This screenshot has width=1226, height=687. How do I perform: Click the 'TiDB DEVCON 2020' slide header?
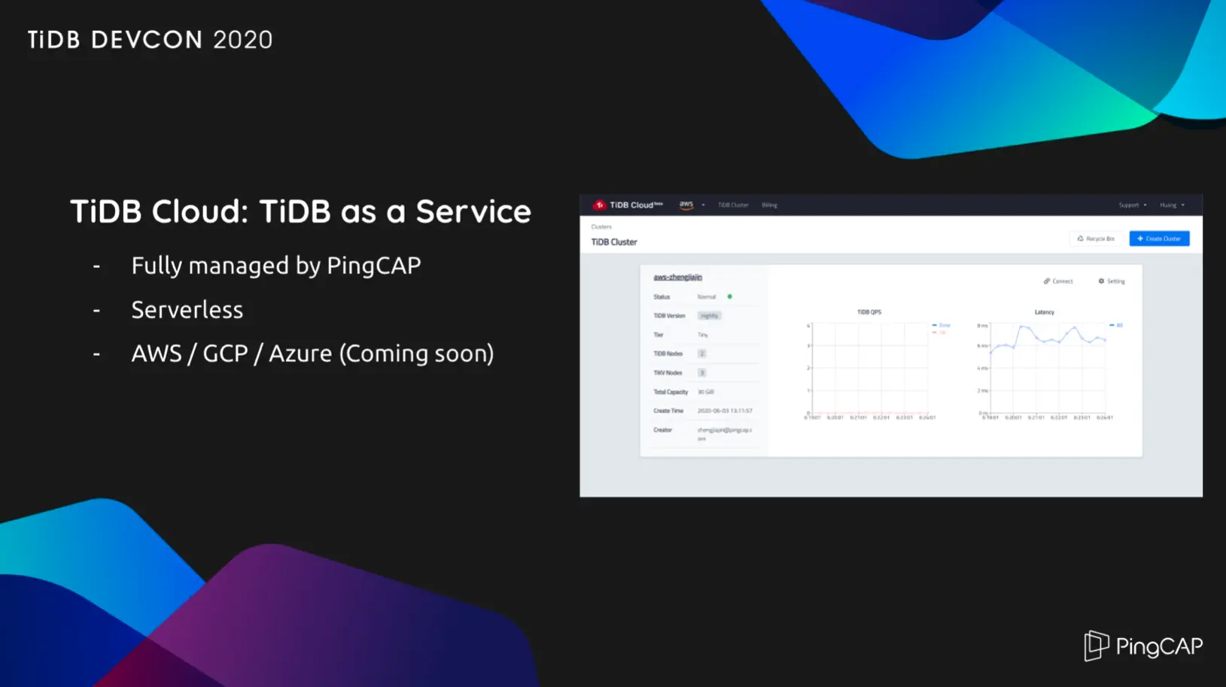coord(151,40)
